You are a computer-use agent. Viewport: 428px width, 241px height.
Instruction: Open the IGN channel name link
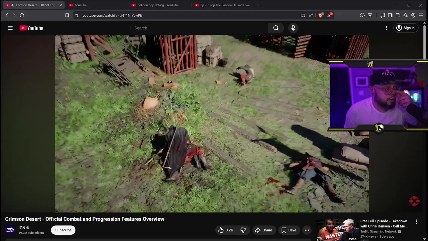[x=22, y=228]
